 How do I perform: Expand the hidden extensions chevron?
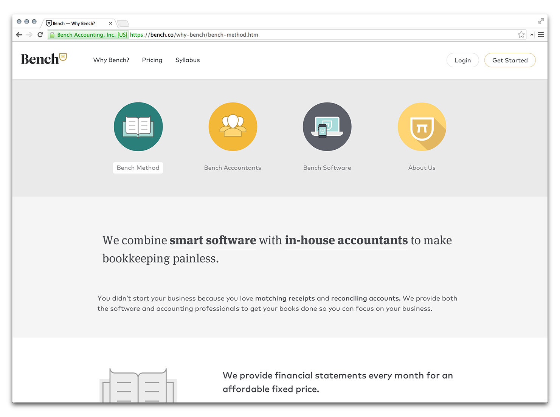[x=531, y=35]
